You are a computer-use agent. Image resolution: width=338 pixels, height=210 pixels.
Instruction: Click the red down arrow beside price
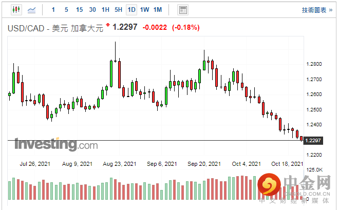pyautogui.click(x=108, y=25)
